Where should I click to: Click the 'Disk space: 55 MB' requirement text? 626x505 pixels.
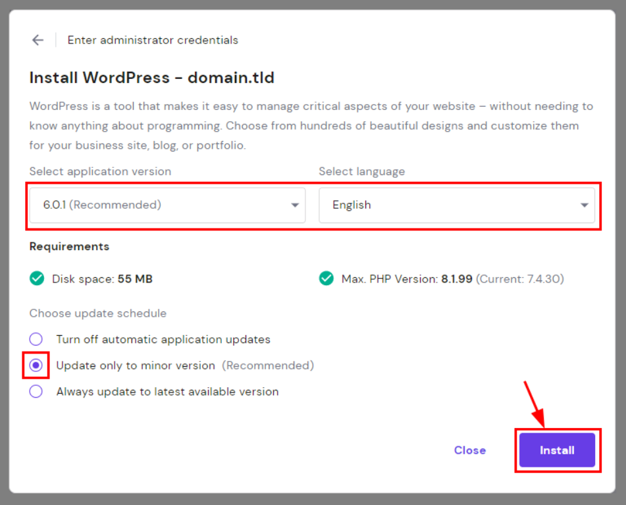[x=102, y=279]
